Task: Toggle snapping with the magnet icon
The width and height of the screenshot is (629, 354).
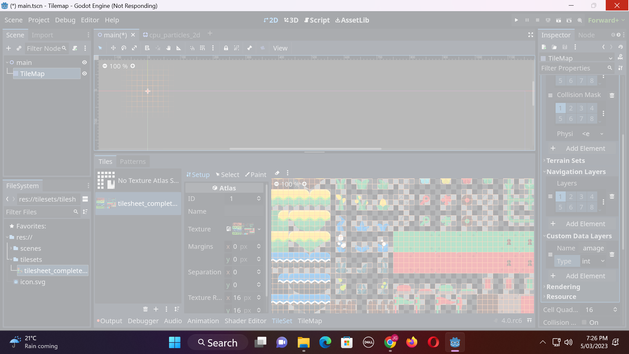Action: pyautogui.click(x=192, y=48)
